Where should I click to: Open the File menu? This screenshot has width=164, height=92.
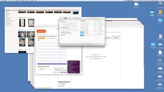(8, 1)
